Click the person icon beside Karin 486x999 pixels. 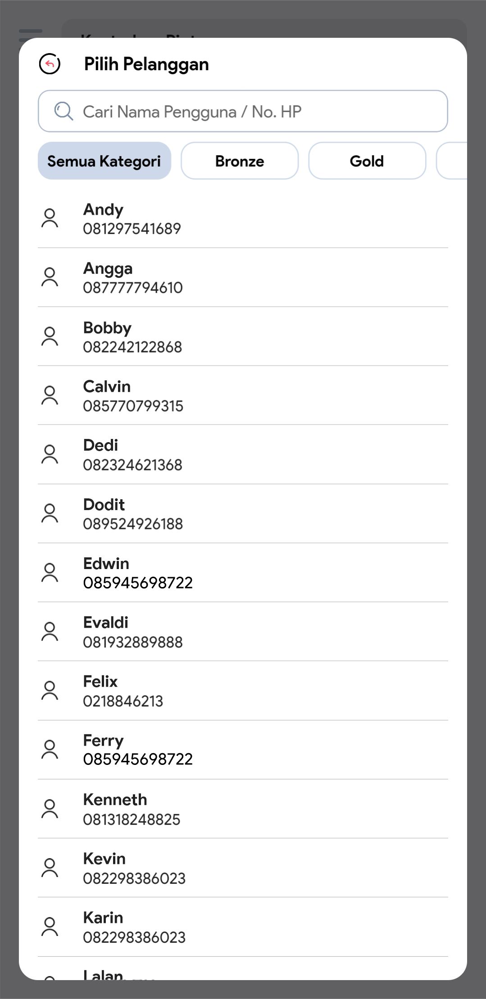[50, 927]
